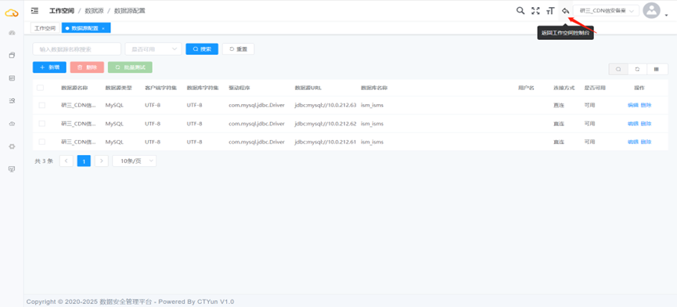
Task: Tick checkbox for the 10.0.212.63 row
Action: coord(42,105)
